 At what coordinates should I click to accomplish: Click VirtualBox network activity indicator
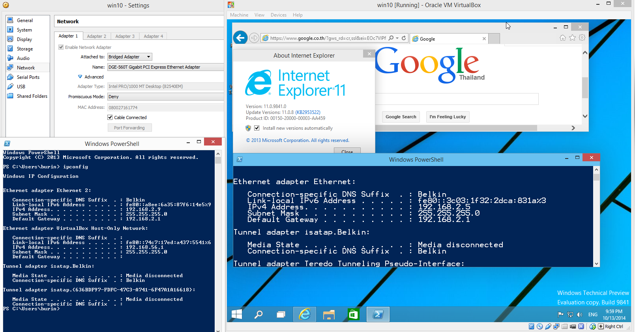556,326
